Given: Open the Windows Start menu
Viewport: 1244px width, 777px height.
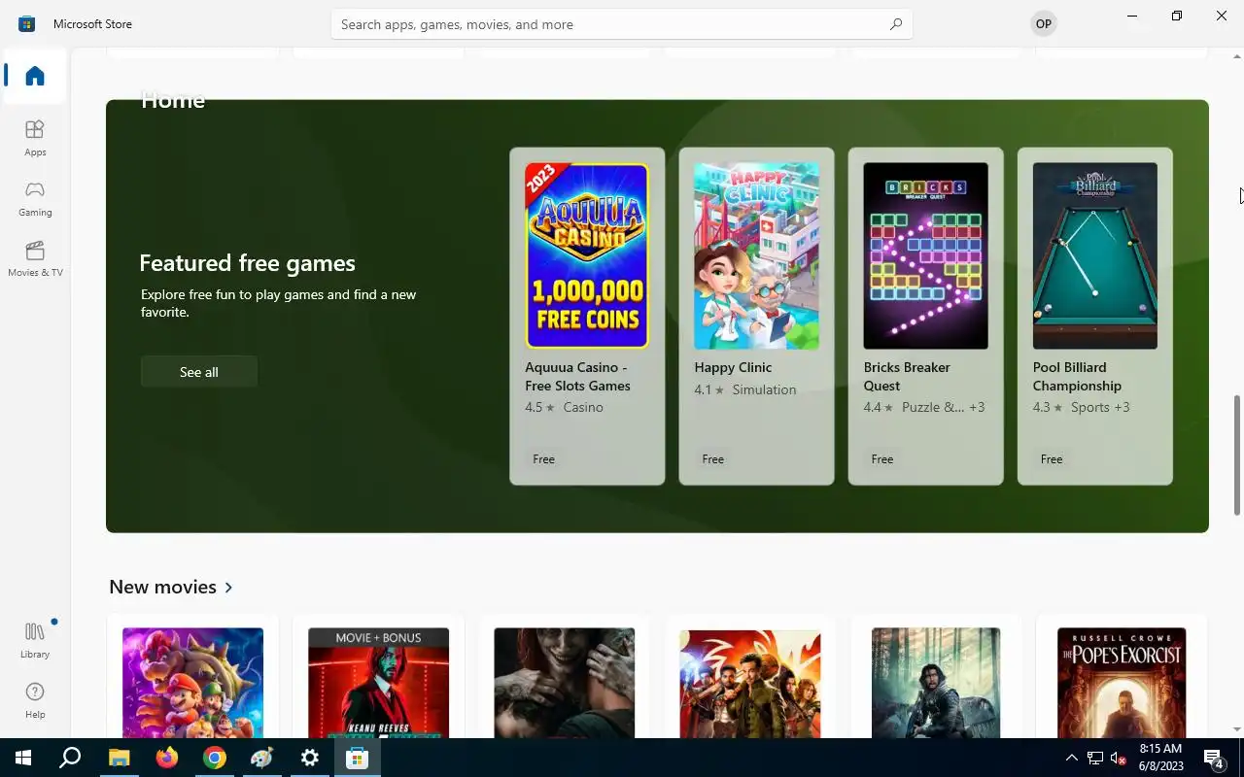Looking at the screenshot, I should click(23, 758).
